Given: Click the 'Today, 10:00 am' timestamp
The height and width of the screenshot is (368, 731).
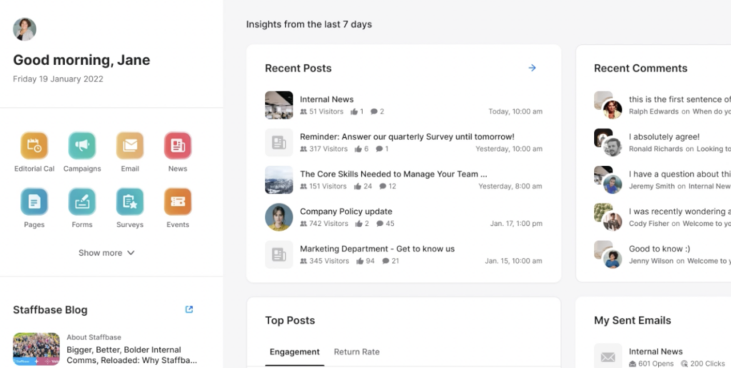Looking at the screenshot, I should click(x=515, y=112).
